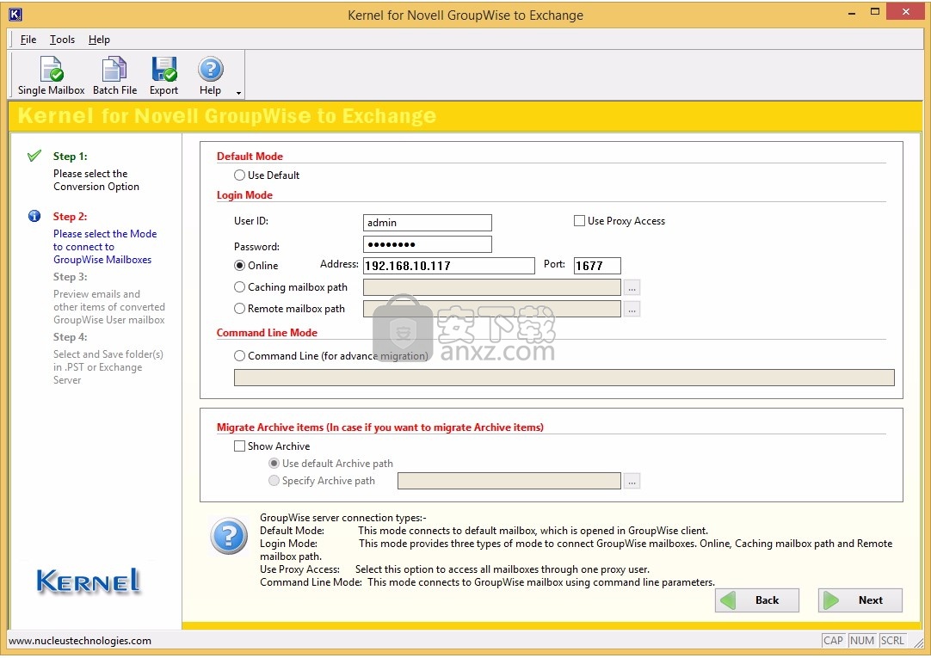Click the SCRL status bar indicator

(x=892, y=641)
